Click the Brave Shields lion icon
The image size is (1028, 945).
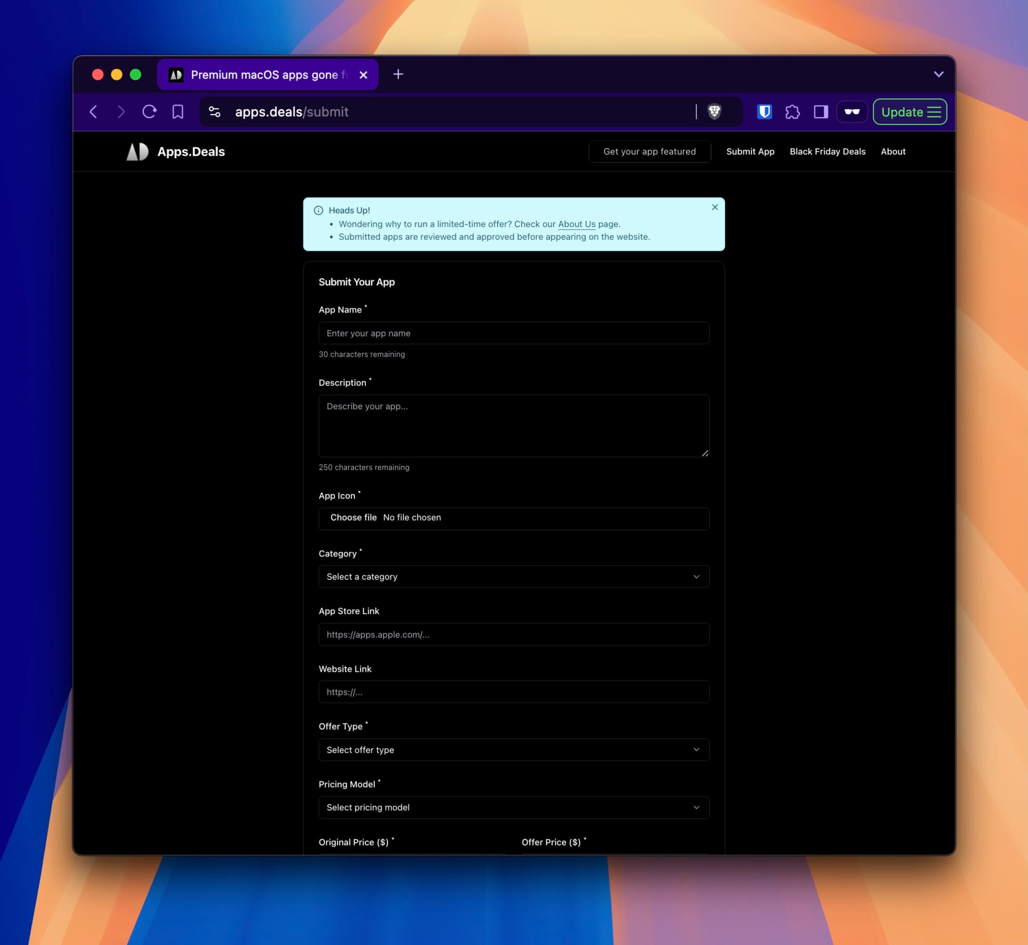click(x=714, y=112)
